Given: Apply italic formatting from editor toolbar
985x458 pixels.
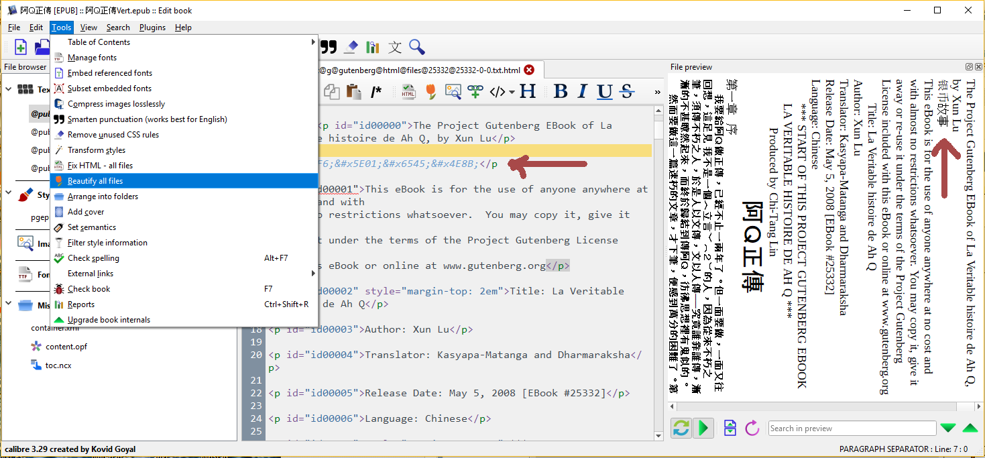Looking at the screenshot, I should click(583, 91).
